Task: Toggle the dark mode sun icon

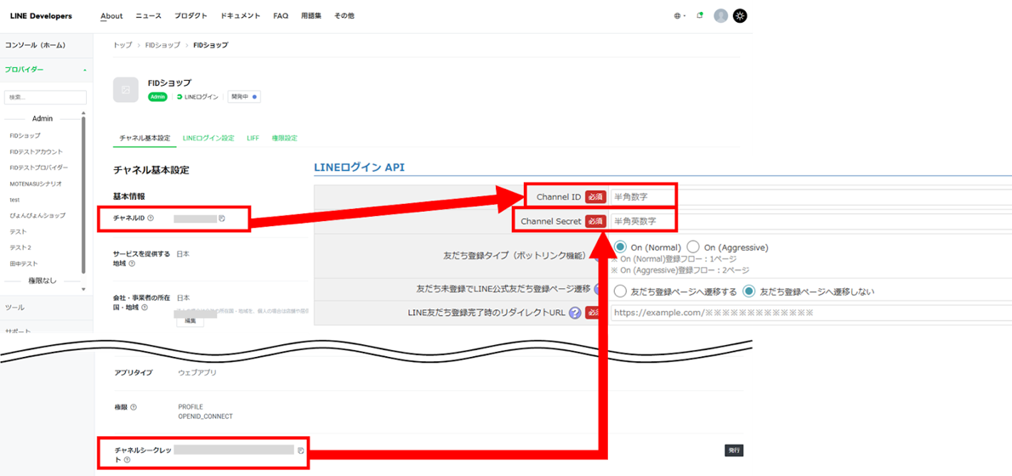Action: [x=740, y=15]
